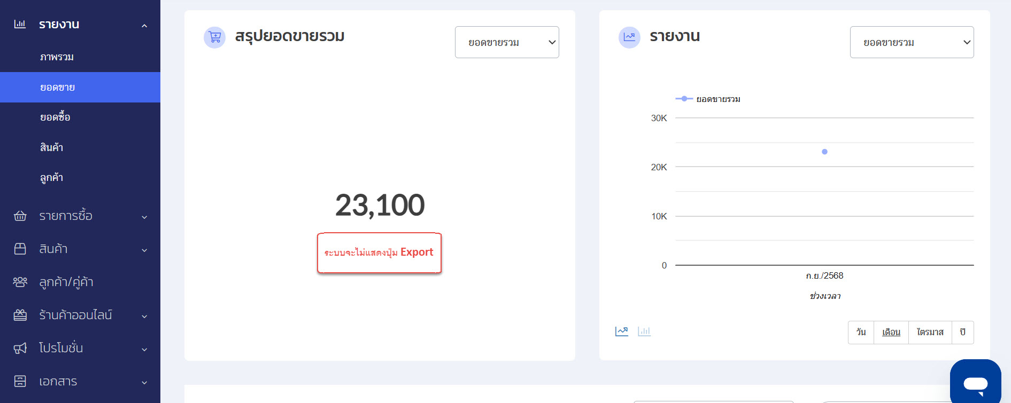This screenshot has height=403, width=1011.
Task: Go to the ยอดซื้อ submenu item
Action: [x=55, y=117]
